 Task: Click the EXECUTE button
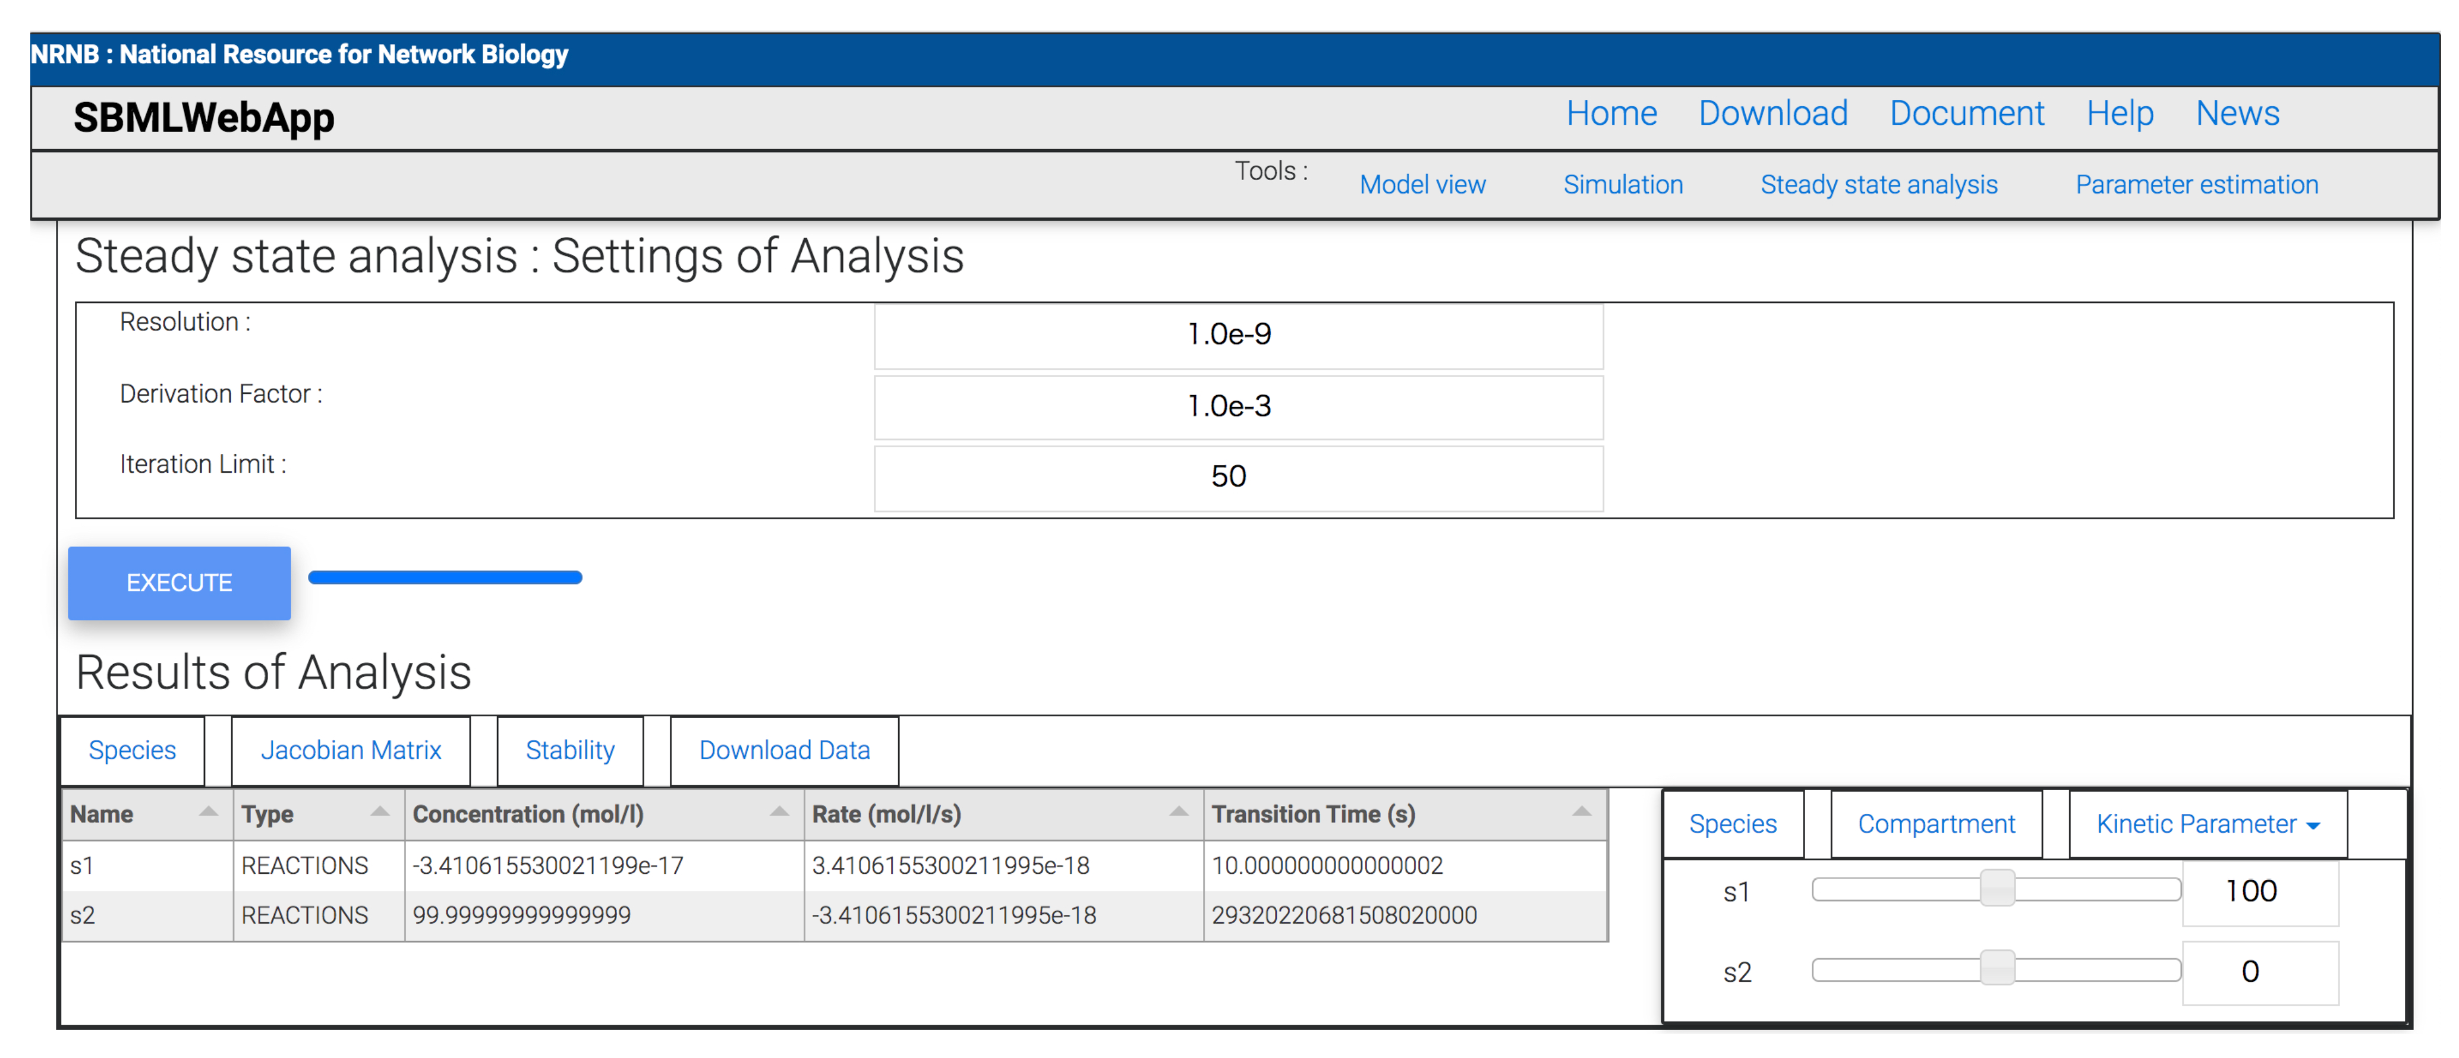pos(180,583)
